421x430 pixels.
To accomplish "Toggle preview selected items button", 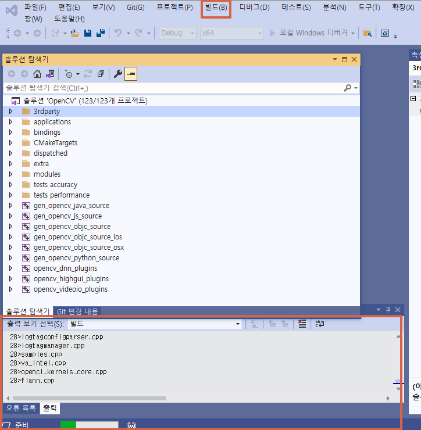I will coord(131,74).
